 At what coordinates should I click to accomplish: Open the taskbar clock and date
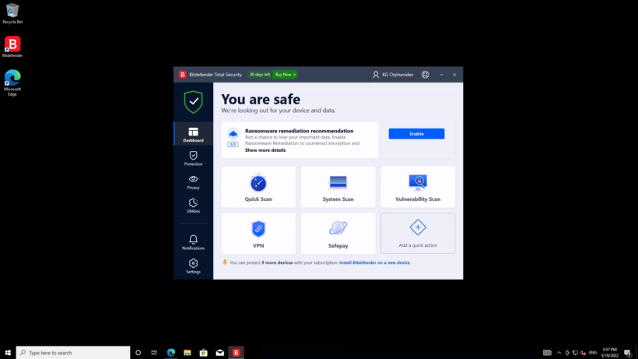[x=609, y=353]
